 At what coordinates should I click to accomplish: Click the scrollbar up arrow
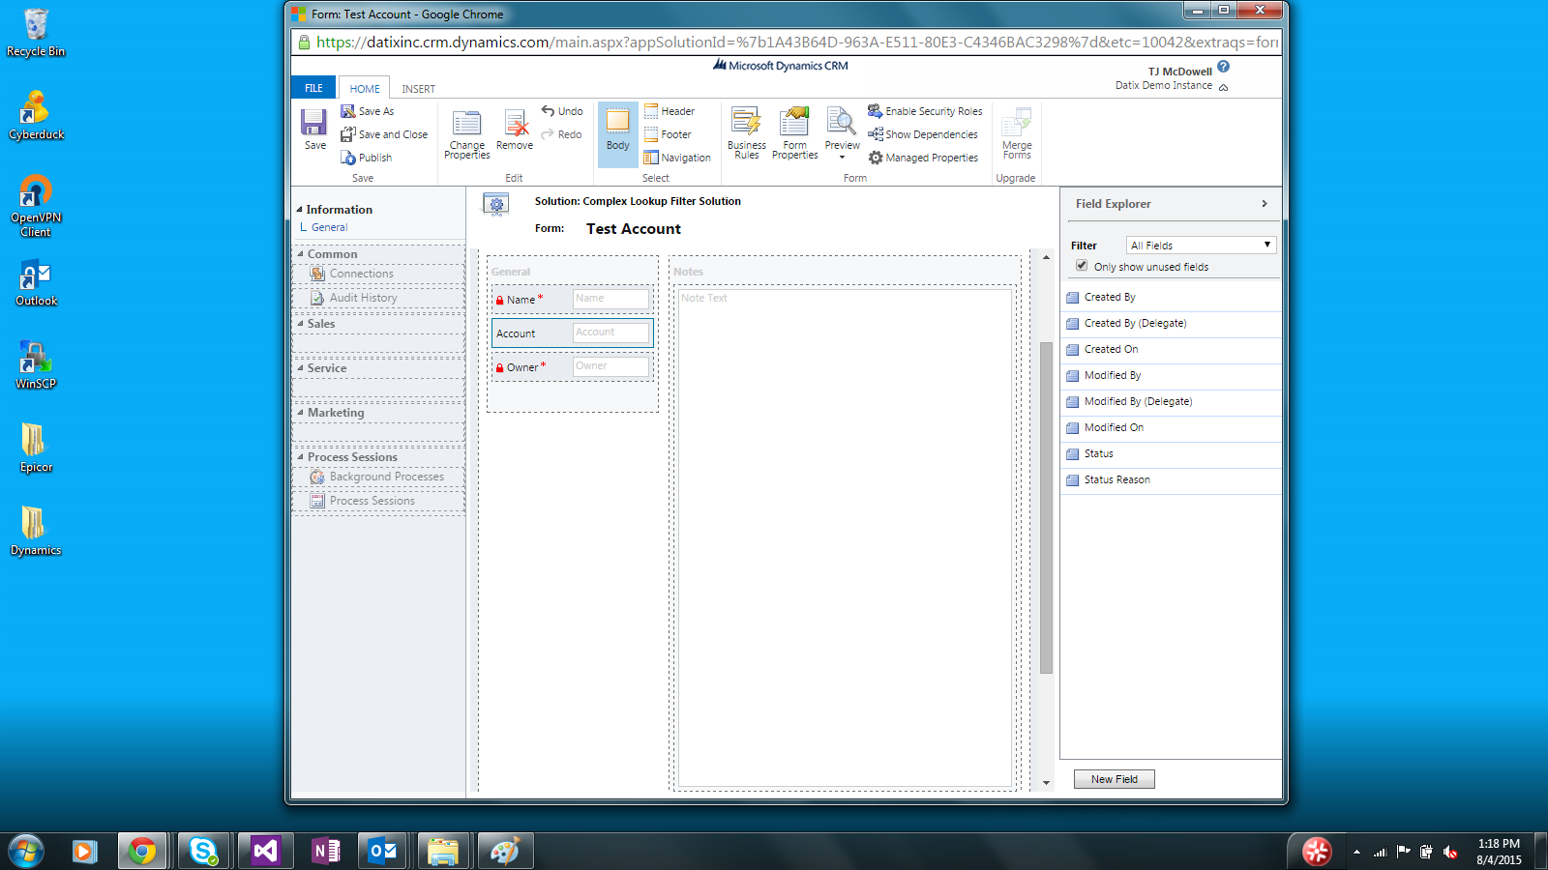[x=1046, y=258]
